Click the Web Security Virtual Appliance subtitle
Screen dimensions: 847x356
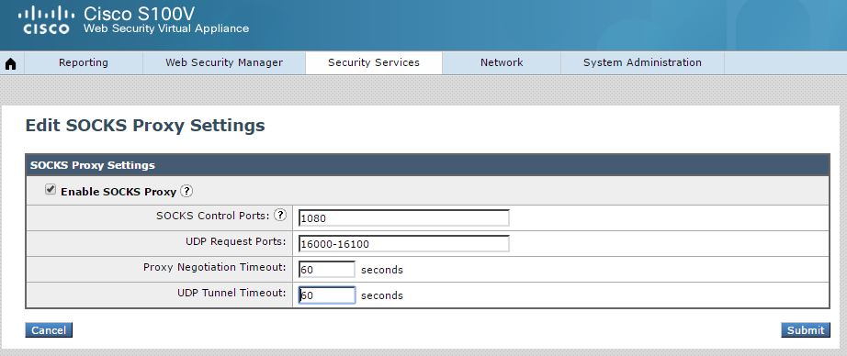pyautogui.click(x=166, y=28)
